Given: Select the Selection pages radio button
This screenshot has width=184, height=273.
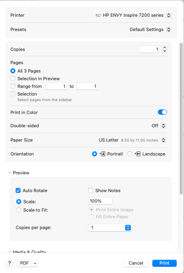Looking at the screenshot, I should pos(13,94).
